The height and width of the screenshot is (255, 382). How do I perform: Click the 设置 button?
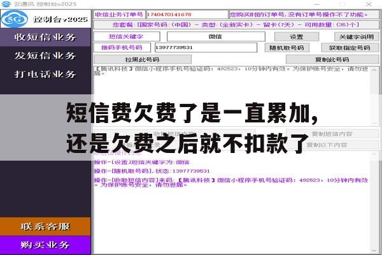(297, 36)
